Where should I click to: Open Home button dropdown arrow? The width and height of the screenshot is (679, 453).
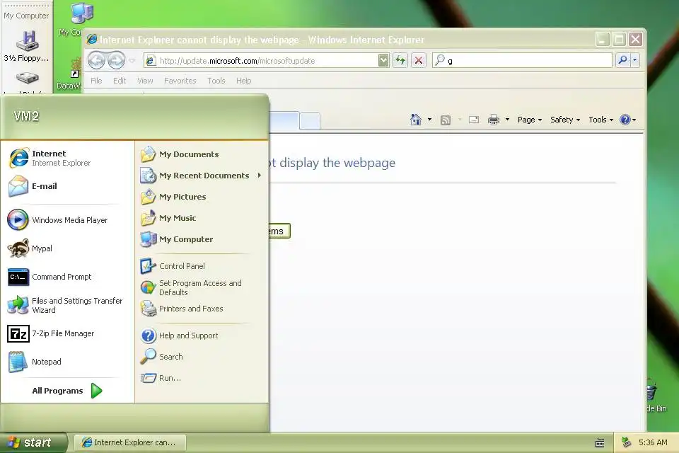[429, 120]
